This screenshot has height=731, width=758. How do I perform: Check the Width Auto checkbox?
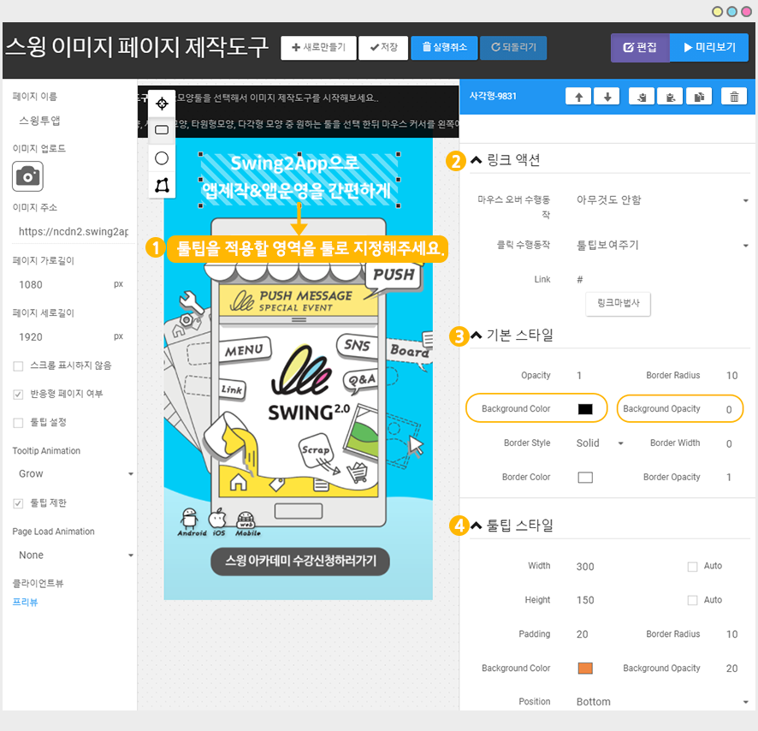tap(692, 567)
